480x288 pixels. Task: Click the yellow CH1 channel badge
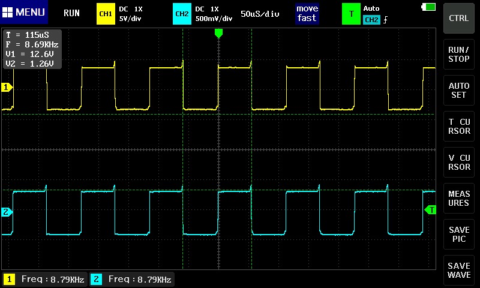[x=106, y=13]
